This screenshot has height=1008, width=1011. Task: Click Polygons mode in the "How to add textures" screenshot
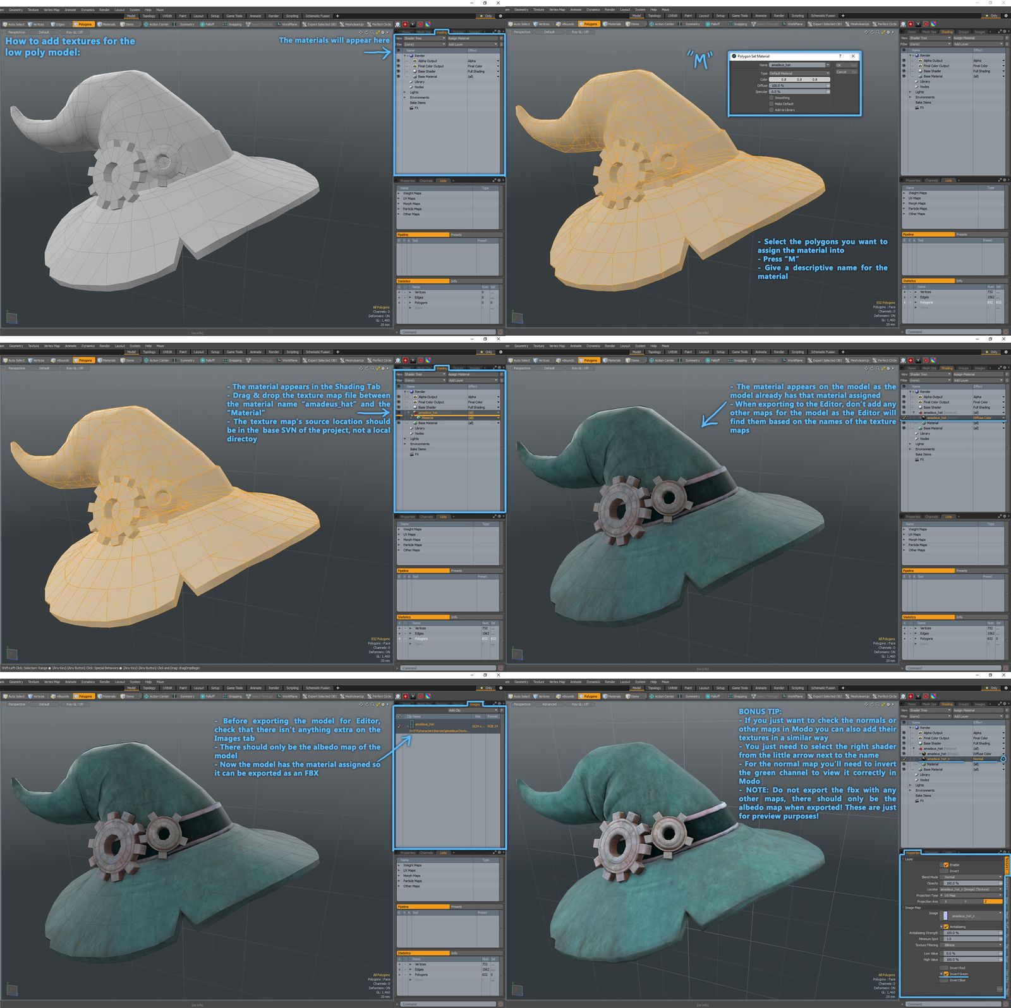(x=83, y=24)
